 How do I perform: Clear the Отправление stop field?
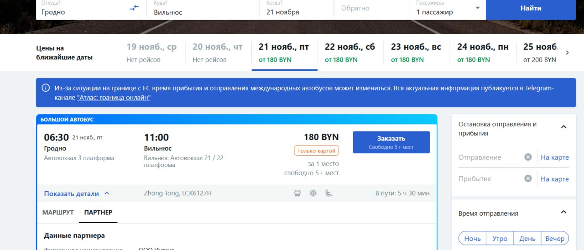point(528,157)
